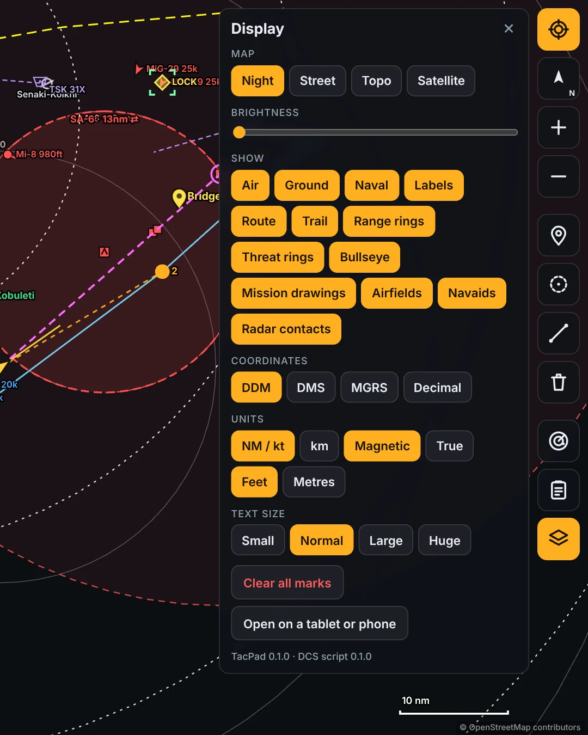Screen dimensions: 588x735
Task: Open the bullseye target icon
Action: [559, 441]
